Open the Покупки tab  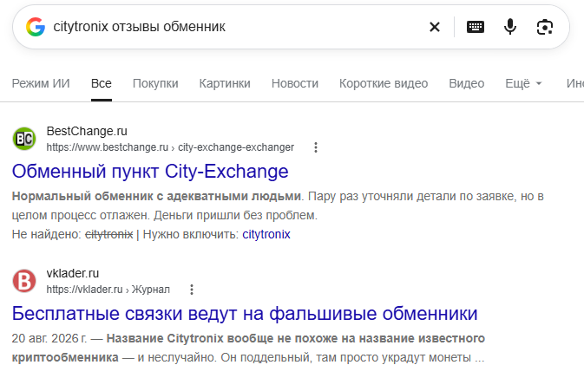[x=155, y=83]
